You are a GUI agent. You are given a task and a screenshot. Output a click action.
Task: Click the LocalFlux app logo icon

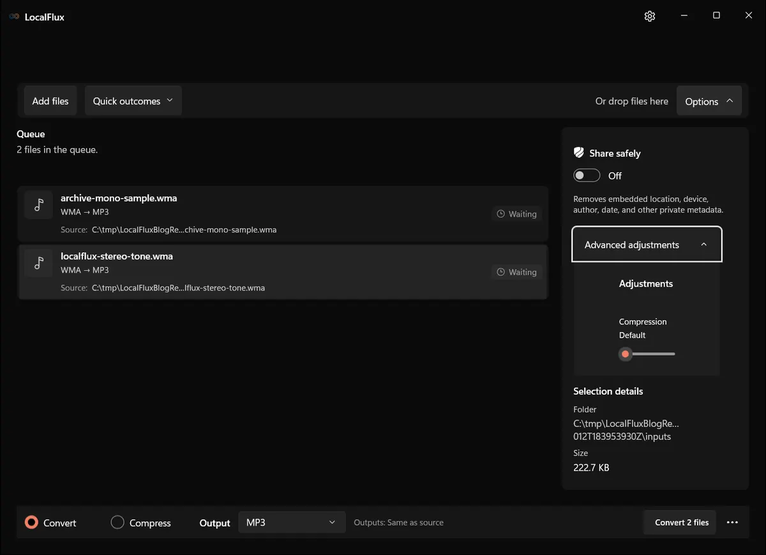[14, 17]
